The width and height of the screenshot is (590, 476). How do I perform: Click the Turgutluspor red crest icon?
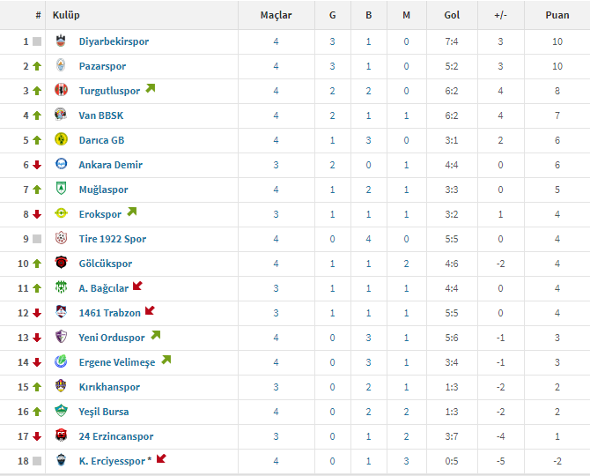61,90
